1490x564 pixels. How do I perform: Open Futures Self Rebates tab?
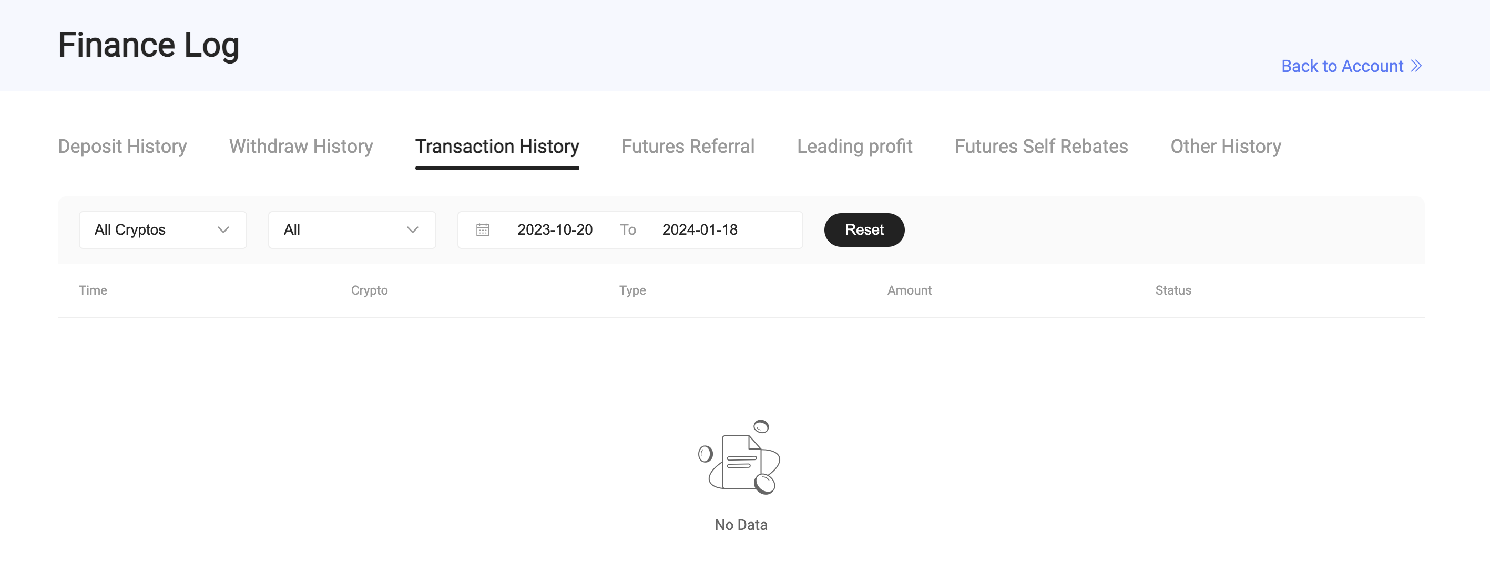tap(1041, 146)
